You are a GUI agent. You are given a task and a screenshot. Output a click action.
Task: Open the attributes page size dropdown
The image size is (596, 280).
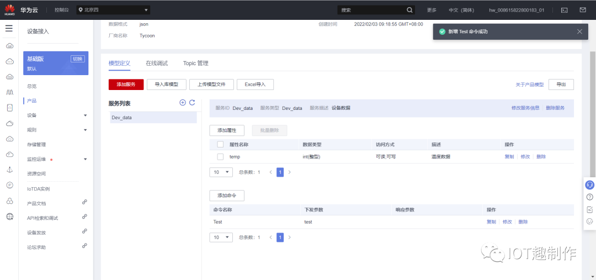click(x=221, y=172)
